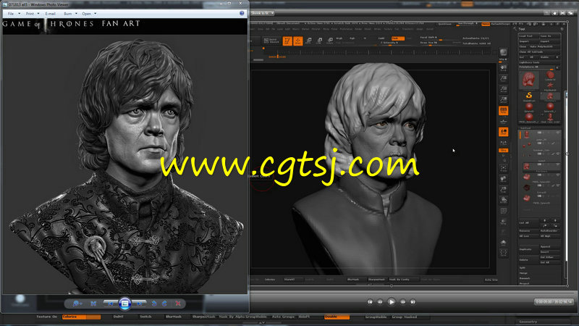Go to next photo in viewer
Image resolution: width=579 pixels, height=326 pixels.
(x=139, y=304)
